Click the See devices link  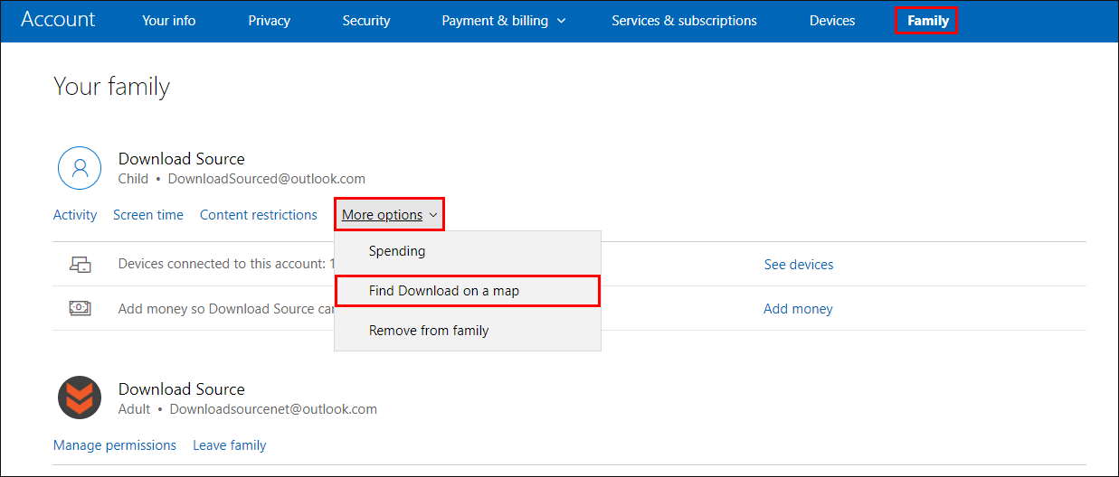(799, 265)
